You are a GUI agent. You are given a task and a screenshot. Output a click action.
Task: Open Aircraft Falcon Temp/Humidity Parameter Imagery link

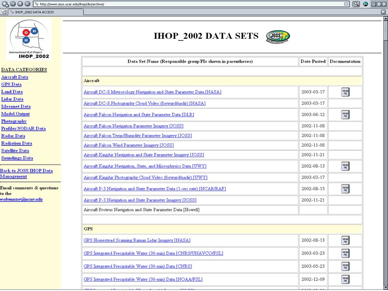point(138,136)
